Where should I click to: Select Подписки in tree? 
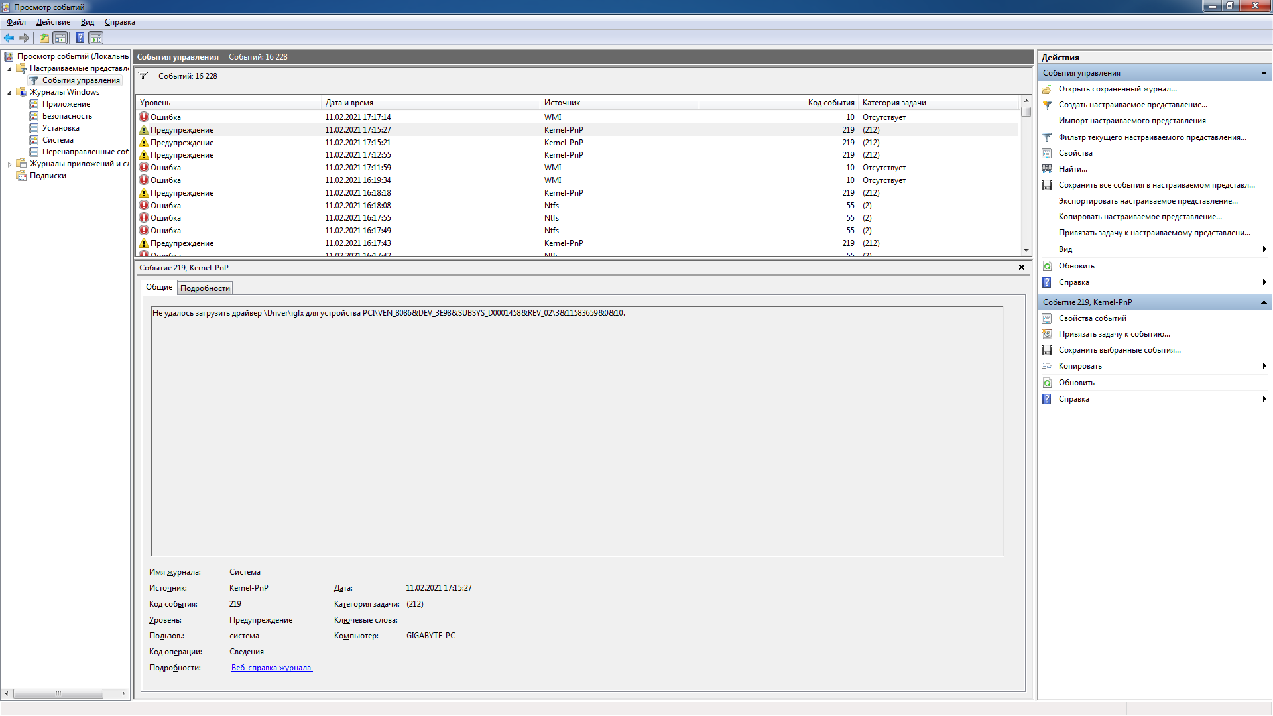pyautogui.click(x=48, y=176)
